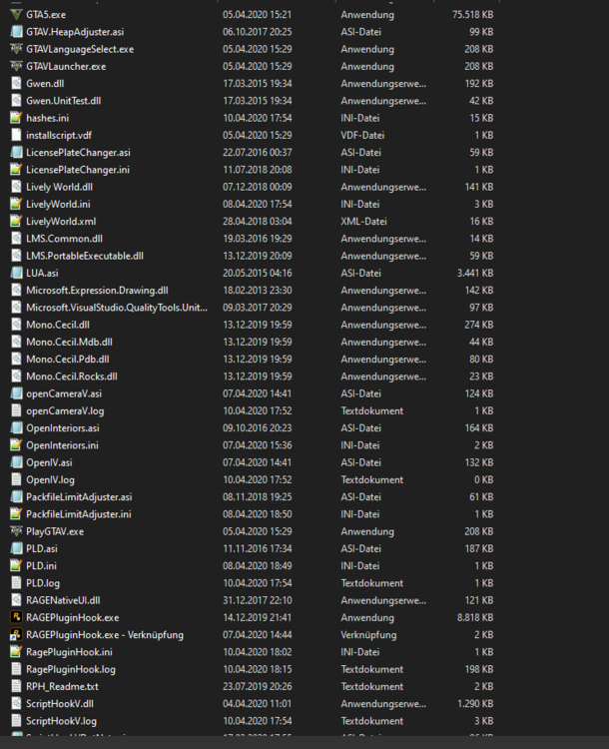Select the file name Mono.Cecil.Mdb.dll
The image size is (609, 749).
tap(69, 342)
